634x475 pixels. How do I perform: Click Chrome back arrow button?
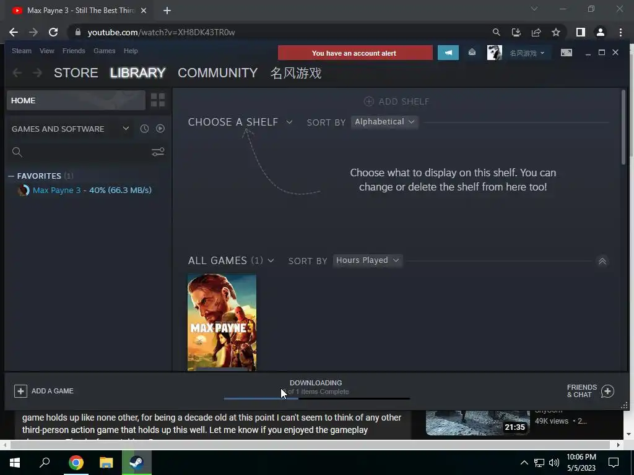pos(14,32)
